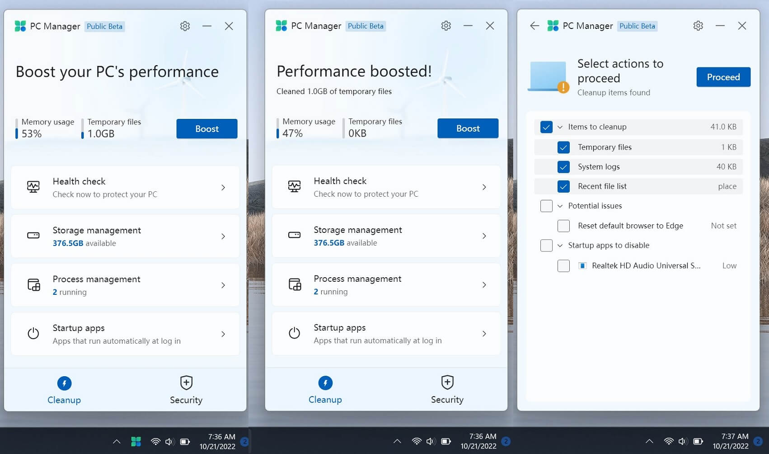Image resolution: width=769 pixels, height=454 pixels.
Task: Uncheck Recent file list checkbox
Action: pos(563,186)
